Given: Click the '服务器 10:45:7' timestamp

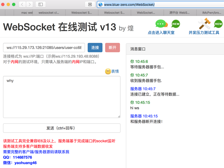Looking at the screenshot, I should 143,89.
